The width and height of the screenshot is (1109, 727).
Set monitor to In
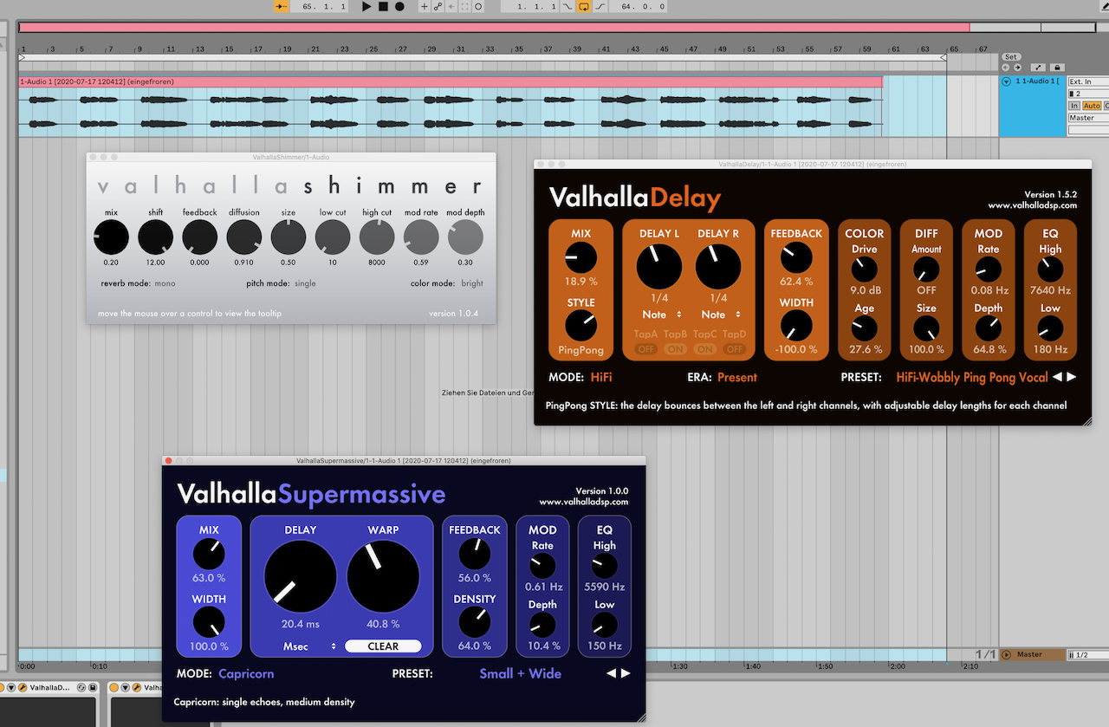[1073, 106]
